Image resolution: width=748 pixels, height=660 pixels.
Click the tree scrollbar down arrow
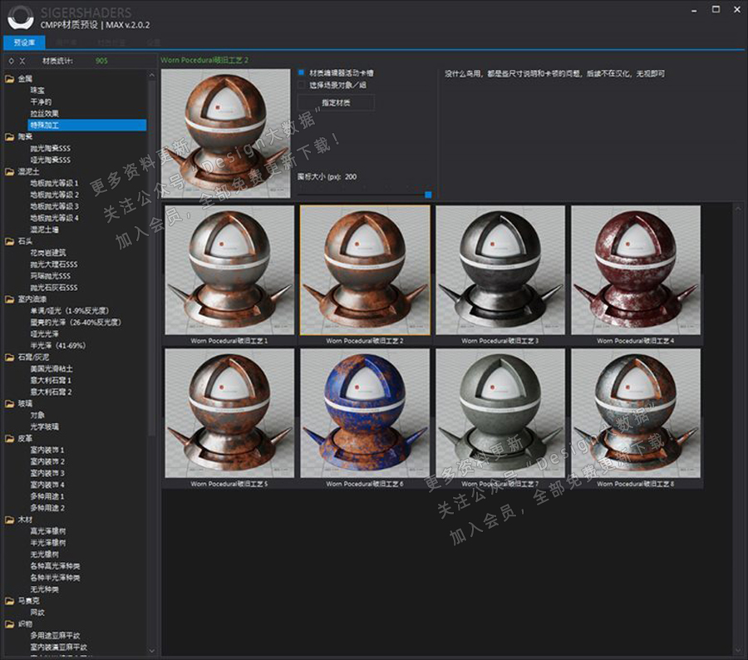151,650
